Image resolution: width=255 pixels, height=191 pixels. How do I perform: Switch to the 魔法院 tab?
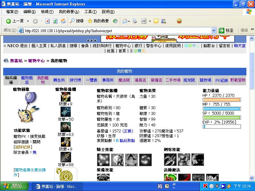[x=124, y=80]
